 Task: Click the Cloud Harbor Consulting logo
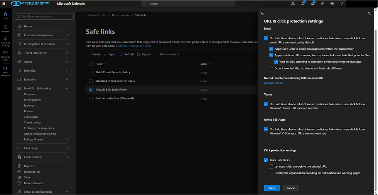point(30,3)
